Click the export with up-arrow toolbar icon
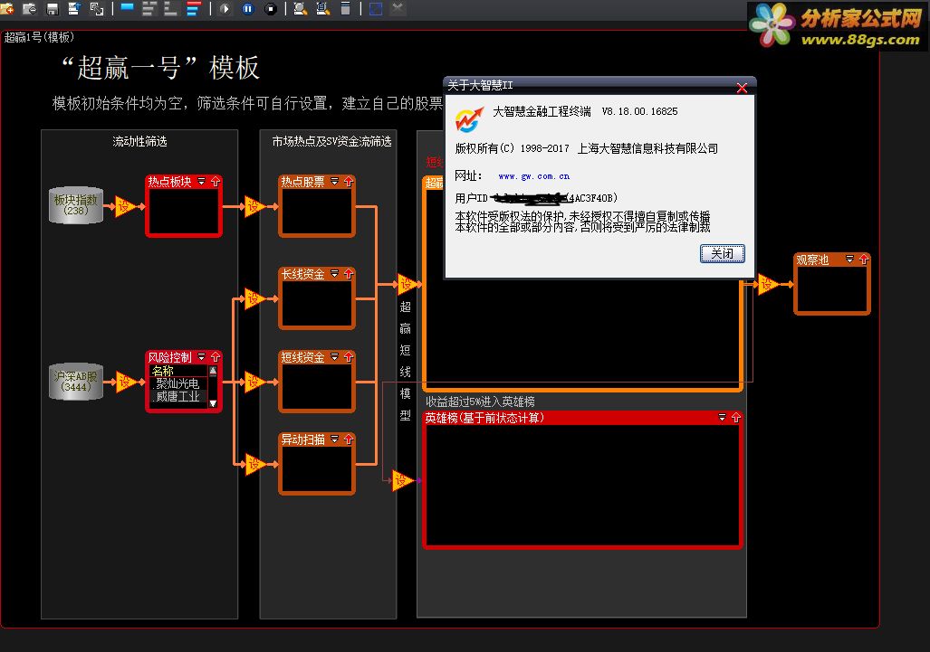Image resolution: width=930 pixels, height=652 pixels. (74, 8)
